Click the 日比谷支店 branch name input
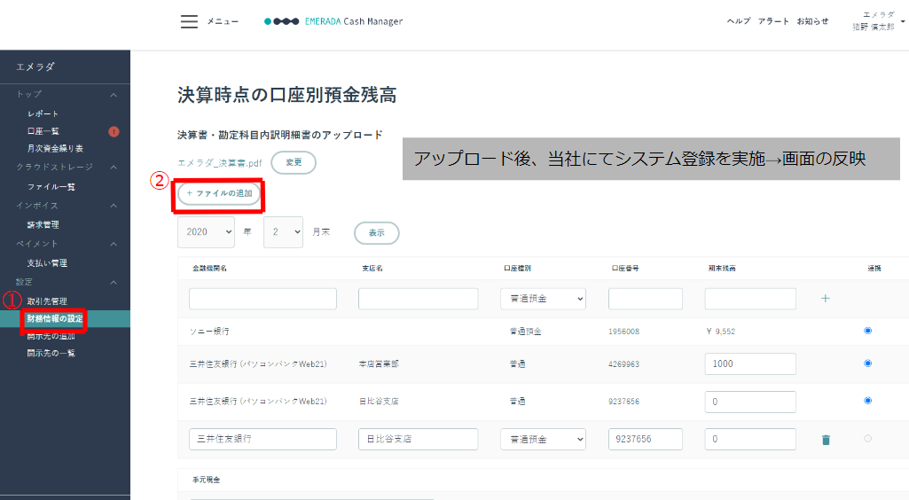 tap(418, 439)
